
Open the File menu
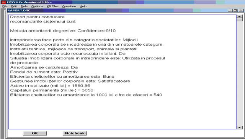[x=5, y=6]
